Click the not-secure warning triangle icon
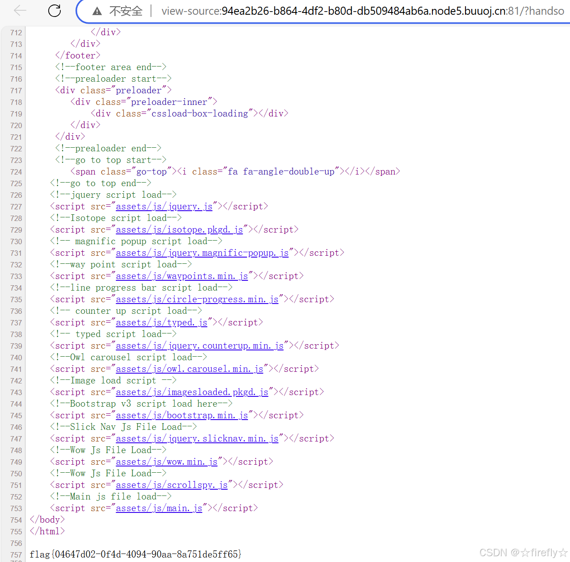The width and height of the screenshot is (570, 562). (97, 11)
